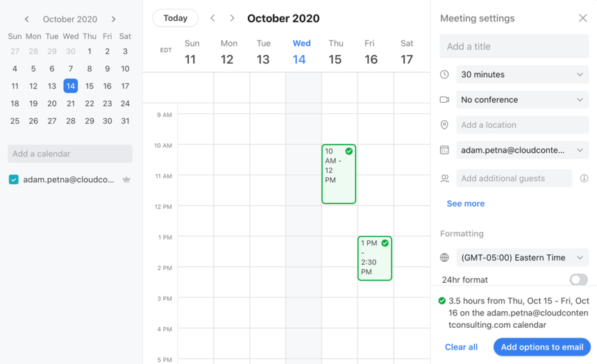
Task: Show next week in main calendar
Action: click(x=233, y=18)
